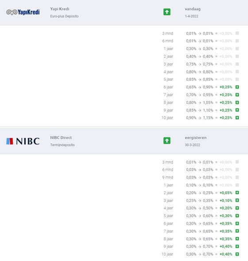The image size is (248, 261).
Task: Click the Yapi Kredi logo
Action: pyautogui.click(x=23, y=12)
